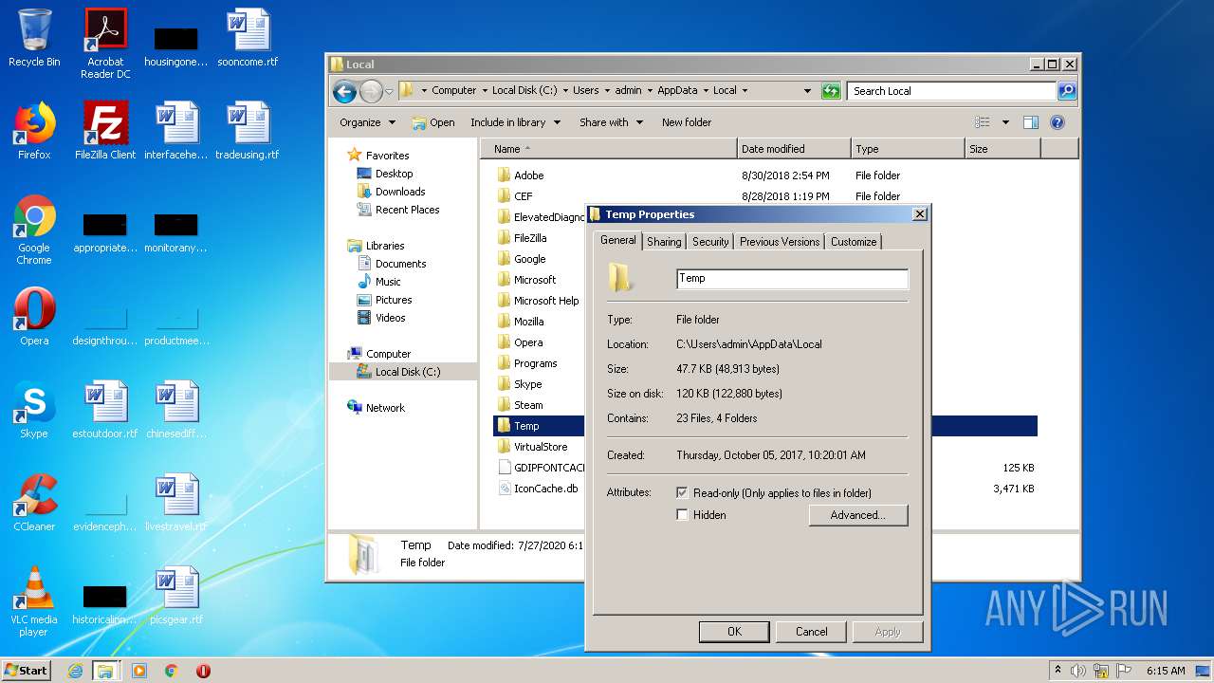Click Chrome icon in taskbar
Image resolution: width=1214 pixels, height=683 pixels.
pyautogui.click(x=172, y=671)
